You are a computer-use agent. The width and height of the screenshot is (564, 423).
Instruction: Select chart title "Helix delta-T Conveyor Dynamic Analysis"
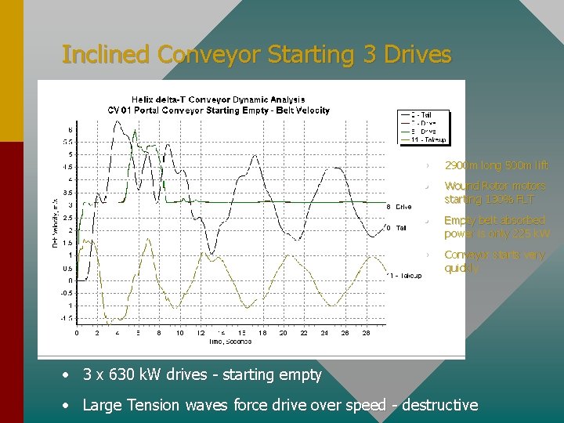click(219, 99)
